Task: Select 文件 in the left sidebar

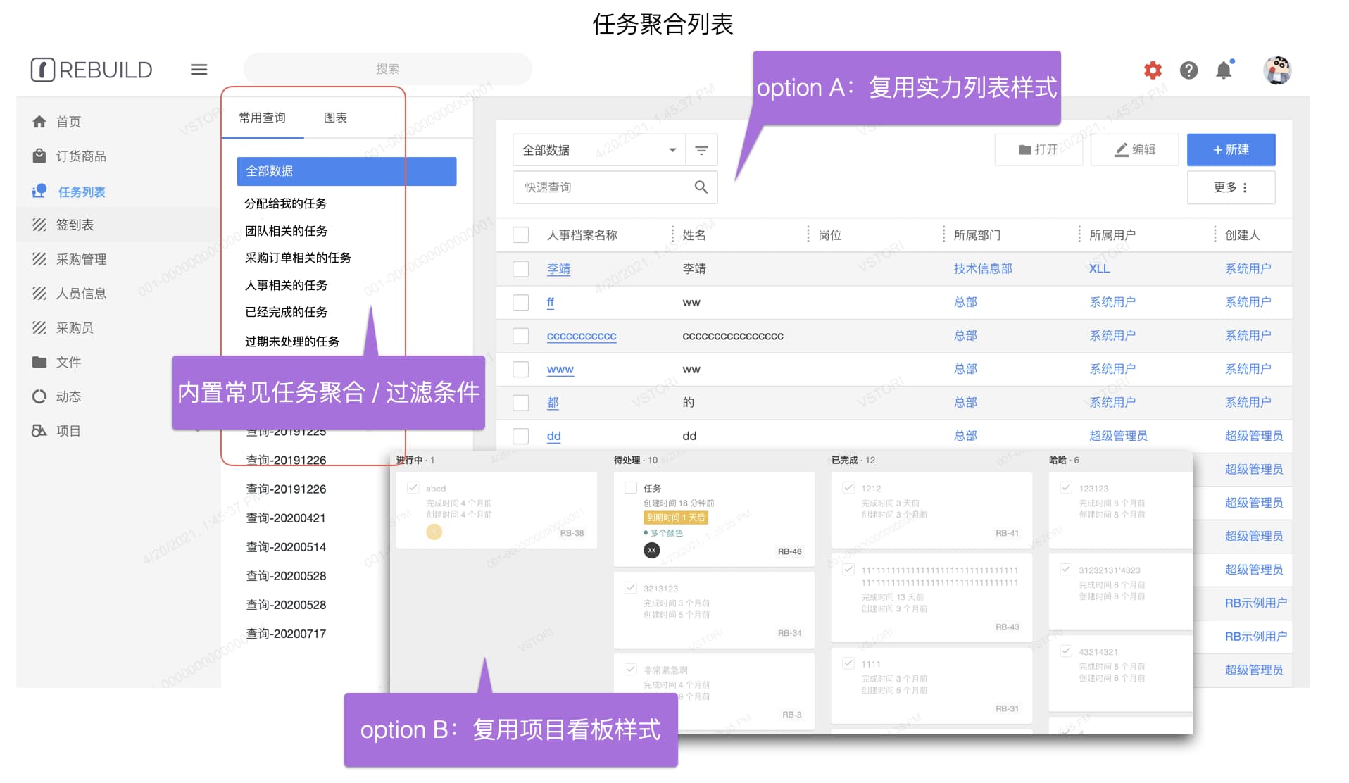Action: click(68, 362)
